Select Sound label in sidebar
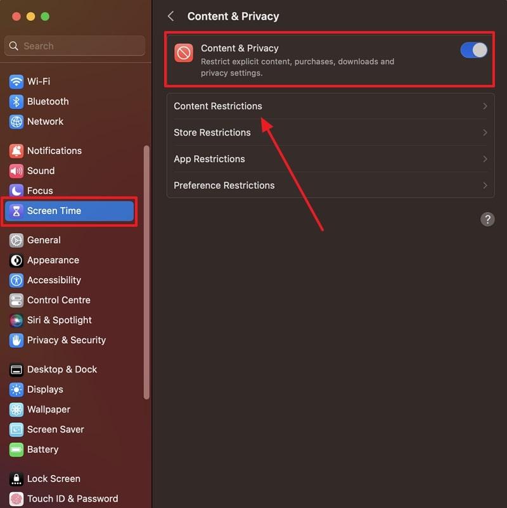This screenshot has height=508, width=507. (x=41, y=171)
